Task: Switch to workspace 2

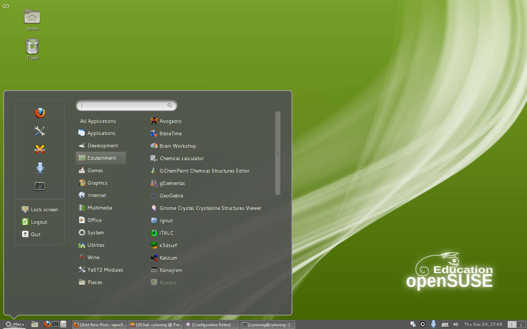Action: (x=521, y=325)
